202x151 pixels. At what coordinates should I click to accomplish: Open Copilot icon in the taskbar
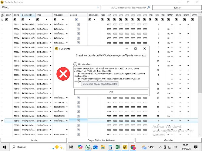(80, 147)
